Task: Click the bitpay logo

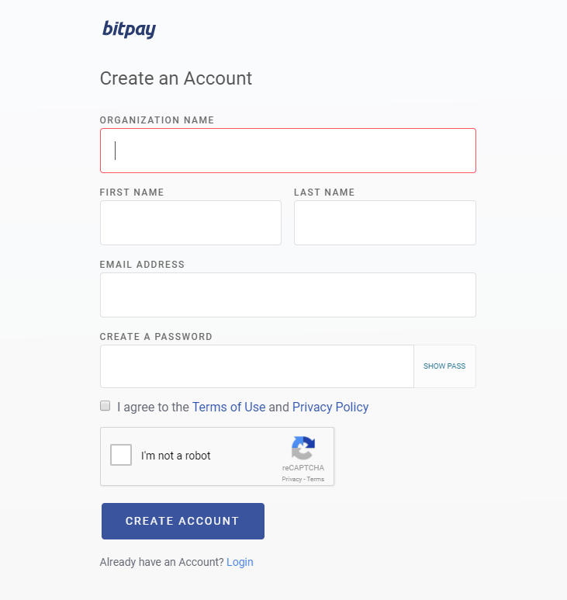Action: (x=130, y=29)
